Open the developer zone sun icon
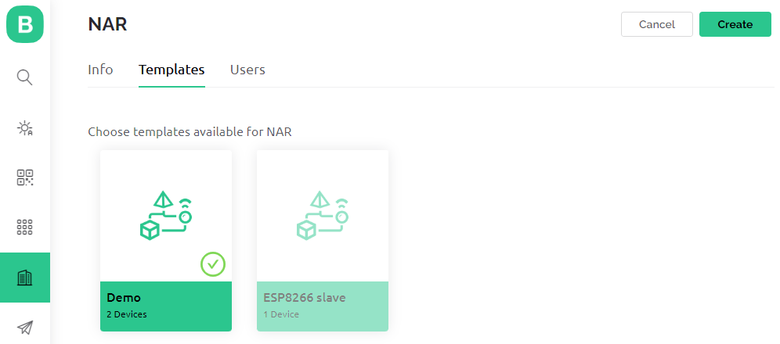The image size is (780, 344). tap(25, 127)
